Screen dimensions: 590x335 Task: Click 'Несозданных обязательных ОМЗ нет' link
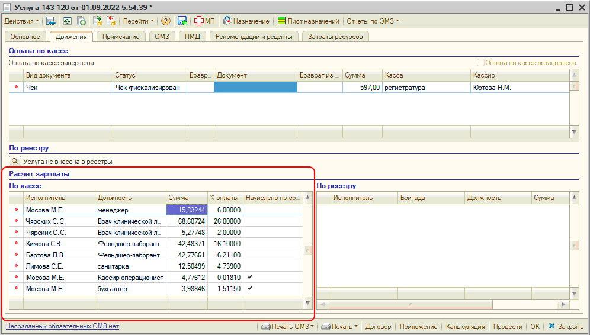point(62,327)
